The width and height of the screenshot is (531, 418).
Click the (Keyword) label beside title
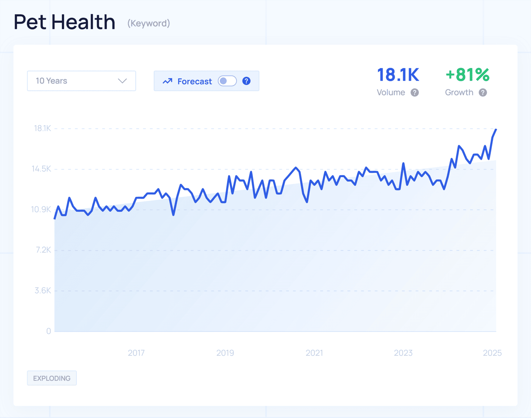click(149, 23)
